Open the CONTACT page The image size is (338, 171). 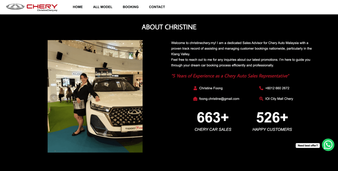tap(157, 7)
